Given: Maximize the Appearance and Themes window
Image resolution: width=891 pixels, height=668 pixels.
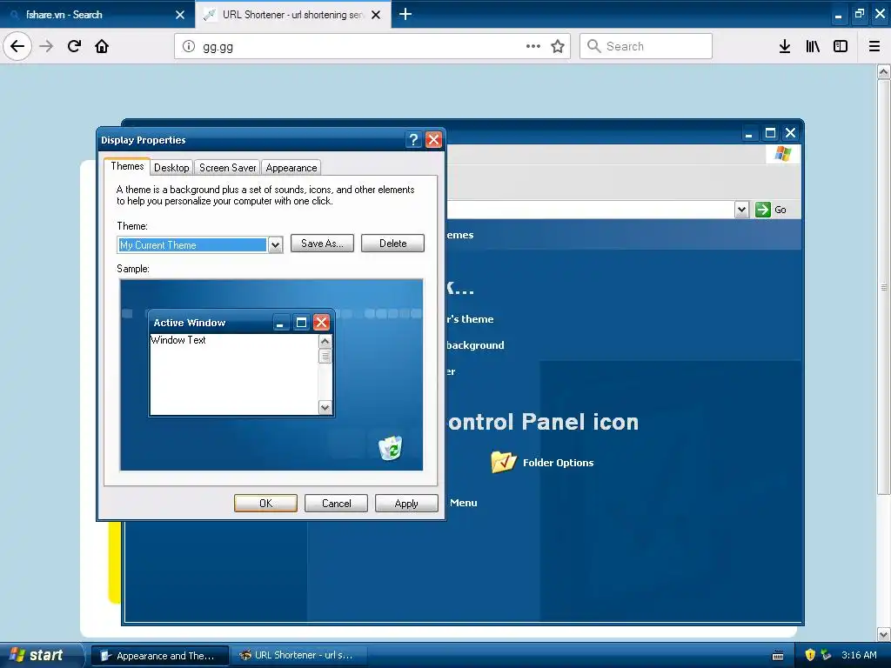Looking at the screenshot, I should (770, 133).
